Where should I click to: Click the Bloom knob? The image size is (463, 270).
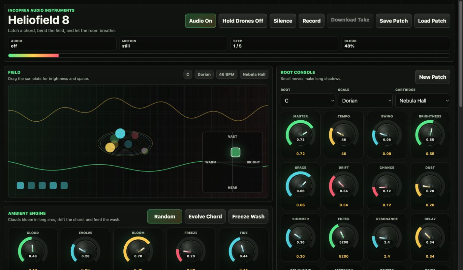click(138, 251)
